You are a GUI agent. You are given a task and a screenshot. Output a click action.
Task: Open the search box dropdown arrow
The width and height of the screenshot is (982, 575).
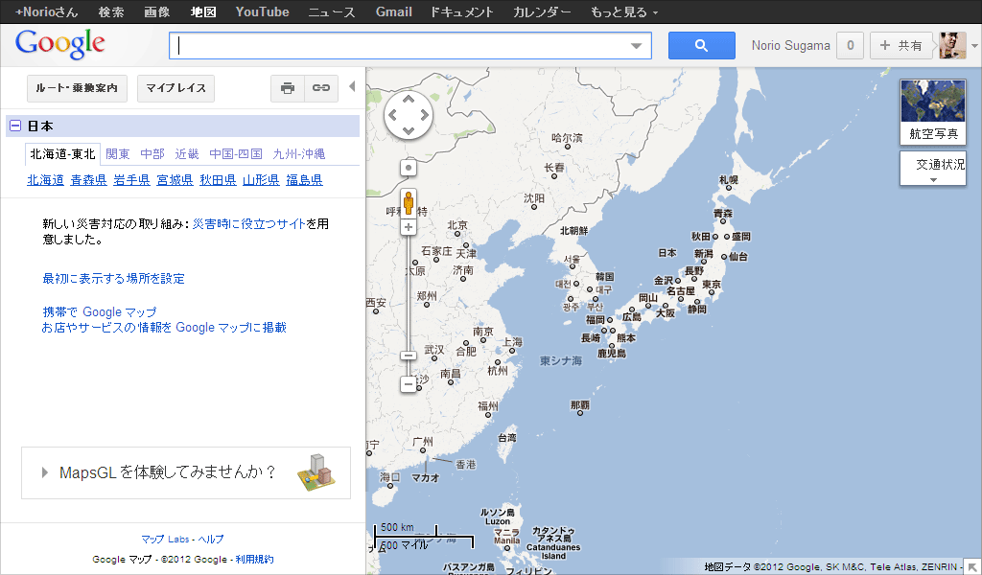click(637, 46)
